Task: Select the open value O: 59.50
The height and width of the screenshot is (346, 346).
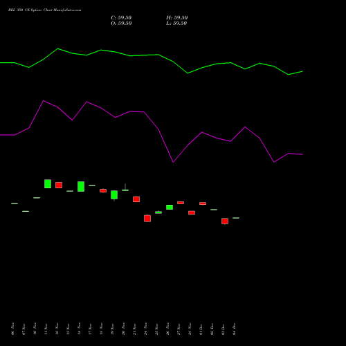Action: click(x=121, y=24)
